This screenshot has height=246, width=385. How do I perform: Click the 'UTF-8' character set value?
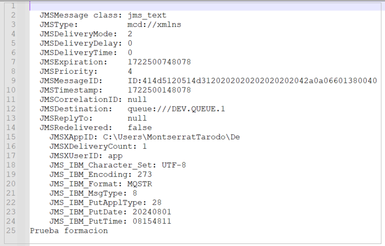(174, 165)
